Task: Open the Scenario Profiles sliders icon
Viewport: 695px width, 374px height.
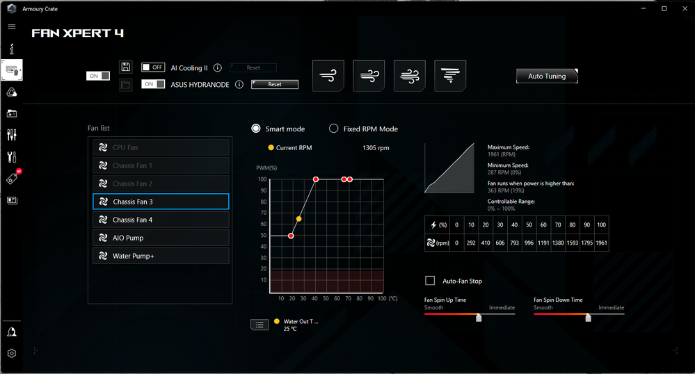Action: [x=12, y=135]
